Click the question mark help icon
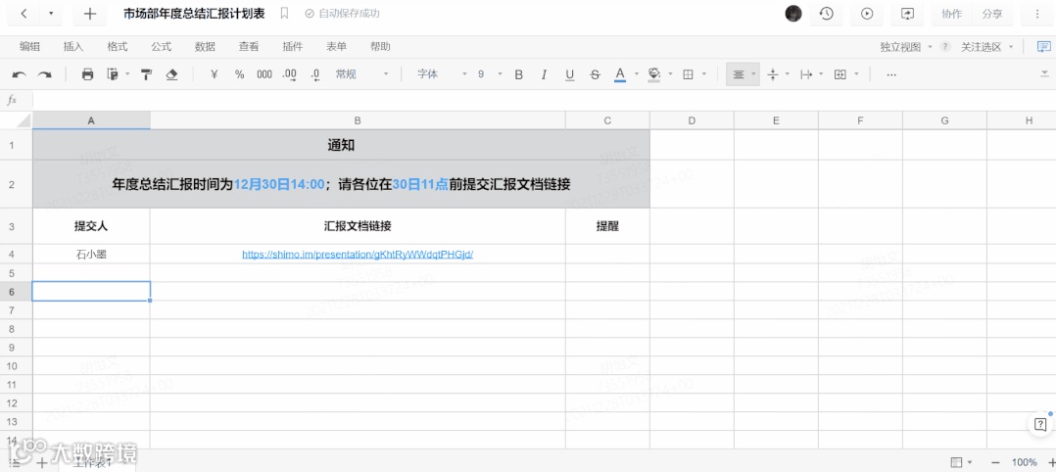 point(945,46)
